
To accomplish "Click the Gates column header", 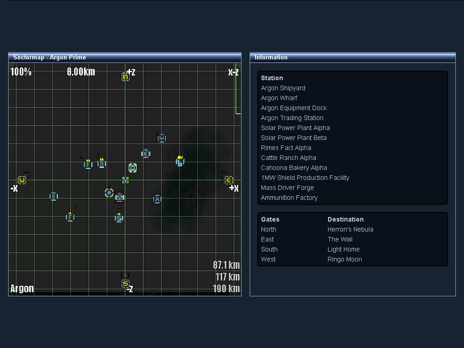I will pos(270,219).
